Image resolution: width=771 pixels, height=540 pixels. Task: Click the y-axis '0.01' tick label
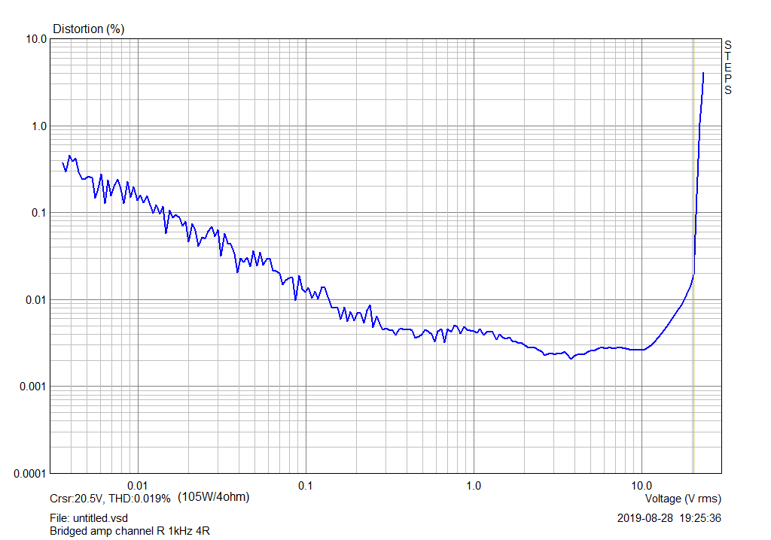point(36,300)
